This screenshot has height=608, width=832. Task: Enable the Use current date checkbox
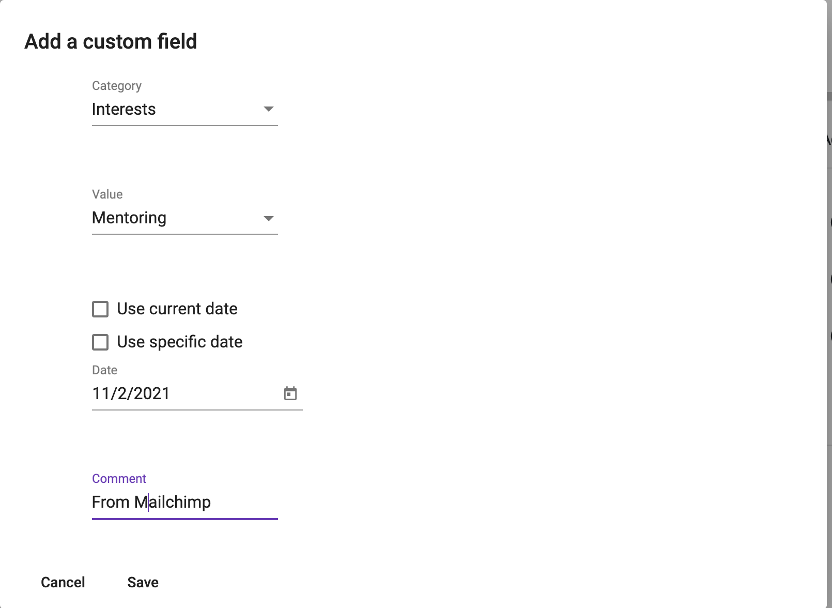(100, 309)
